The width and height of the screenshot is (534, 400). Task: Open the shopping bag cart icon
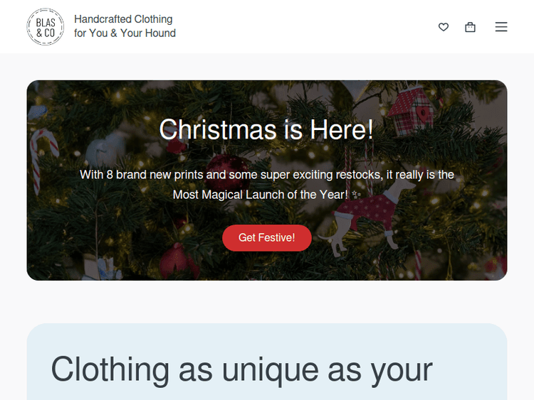point(470,27)
